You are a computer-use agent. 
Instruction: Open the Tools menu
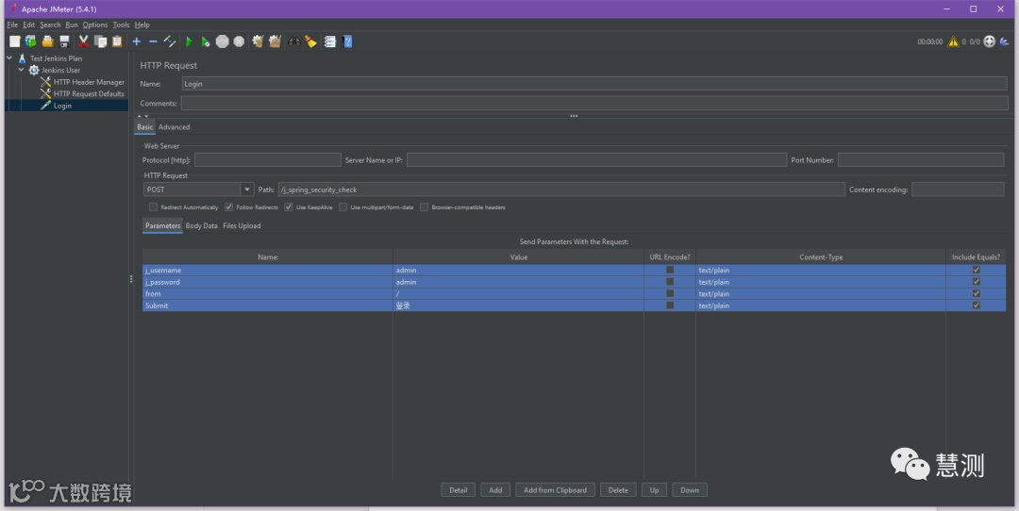coord(121,25)
